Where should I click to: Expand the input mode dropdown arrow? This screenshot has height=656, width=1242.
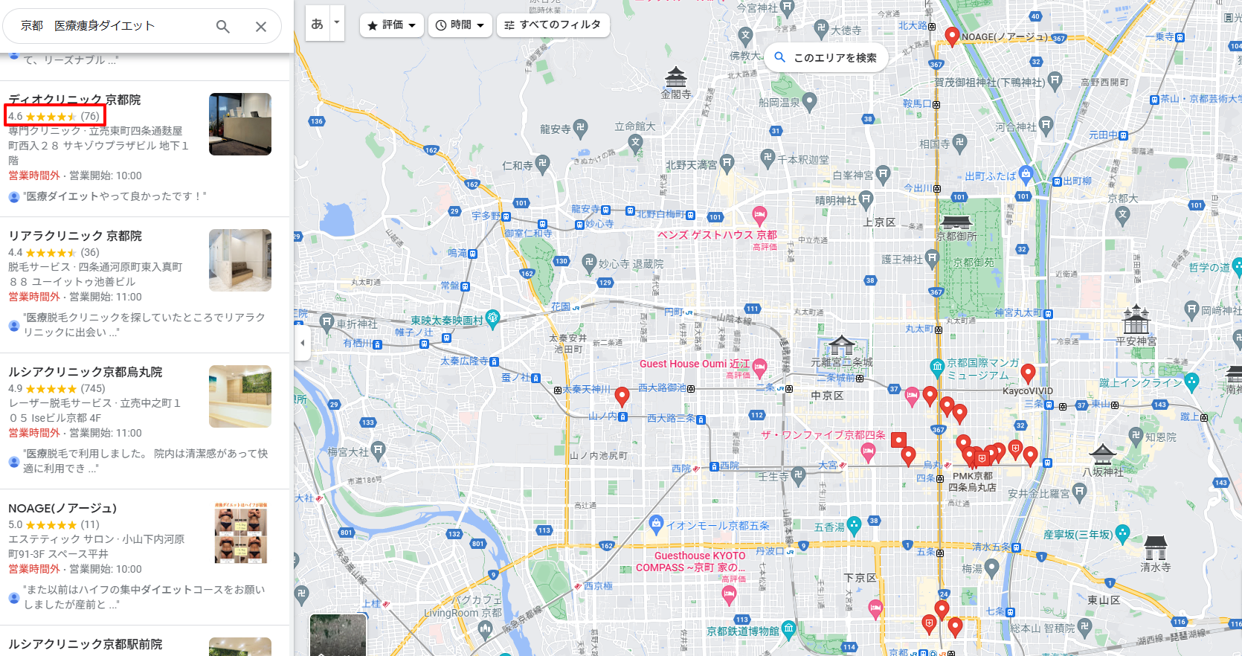coord(336,24)
